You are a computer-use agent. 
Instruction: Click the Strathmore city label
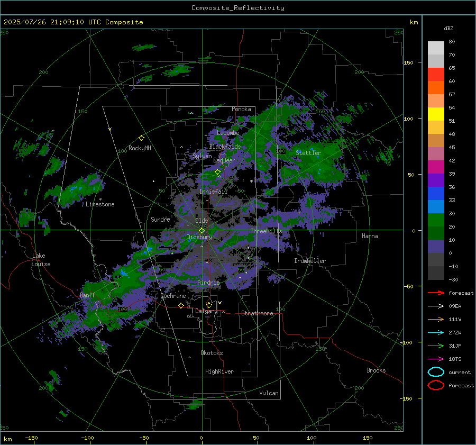(257, 313)
